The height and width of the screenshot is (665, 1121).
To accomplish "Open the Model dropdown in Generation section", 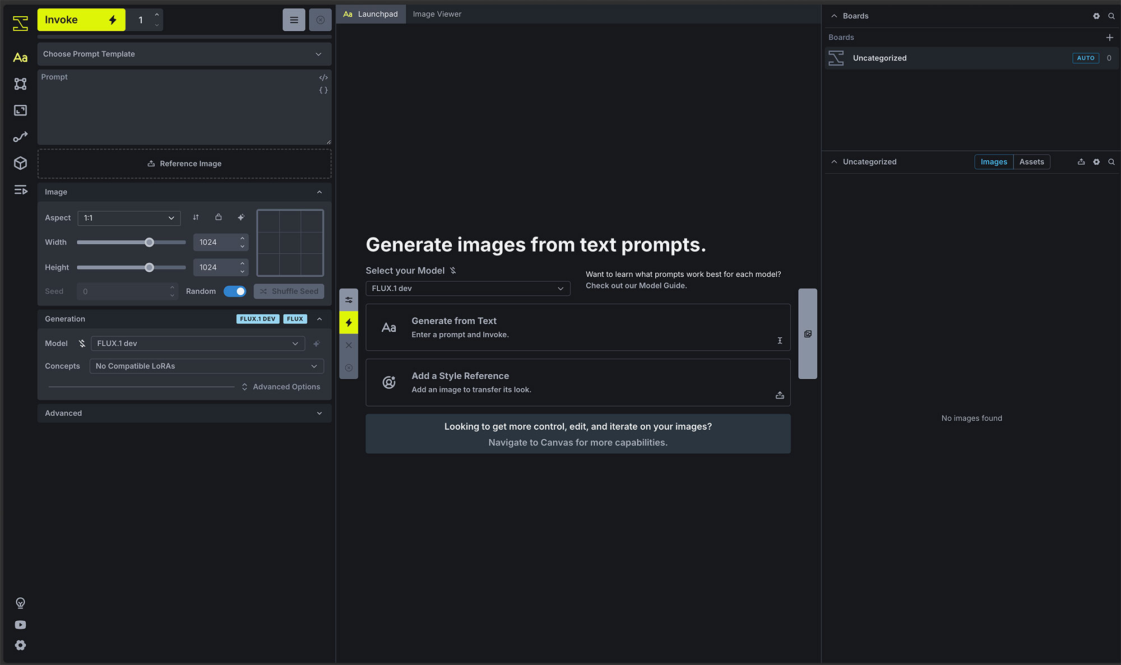I will (198, 343).
